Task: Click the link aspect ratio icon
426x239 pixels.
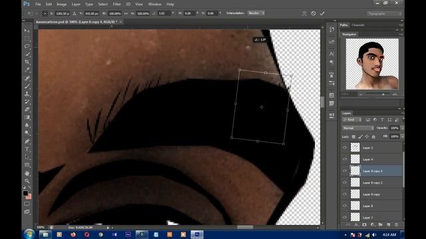Action: 126,13
